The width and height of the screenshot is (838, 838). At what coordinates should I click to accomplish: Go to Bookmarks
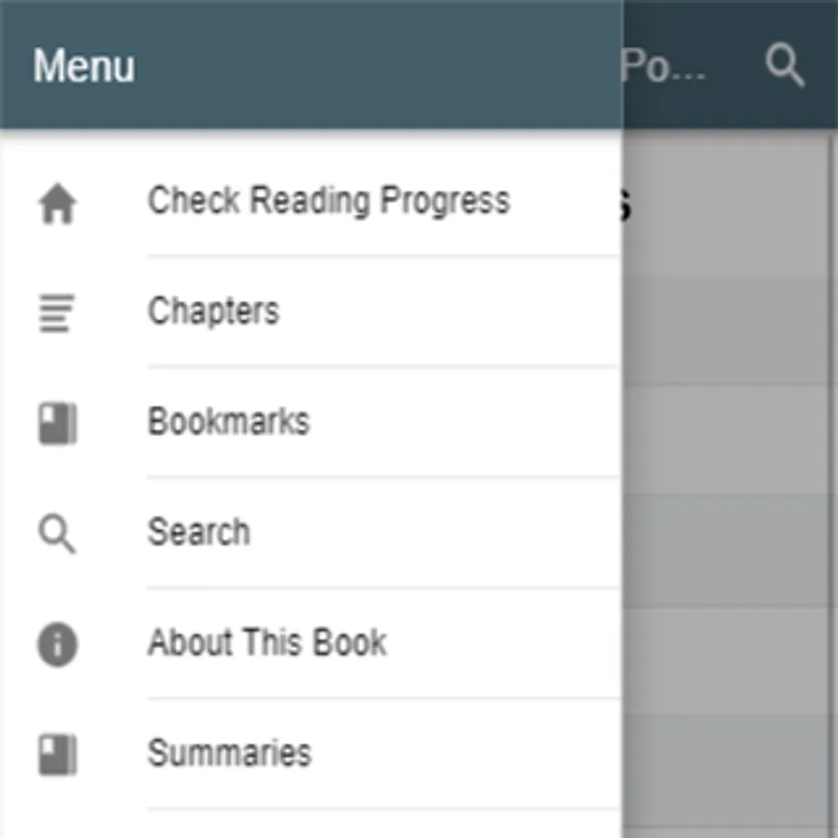[x=228, y=422]
